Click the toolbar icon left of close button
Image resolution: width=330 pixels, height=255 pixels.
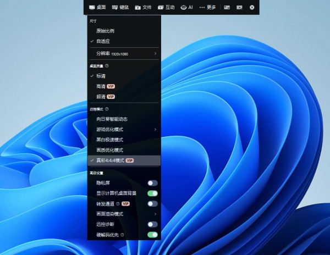pos(239,7)
